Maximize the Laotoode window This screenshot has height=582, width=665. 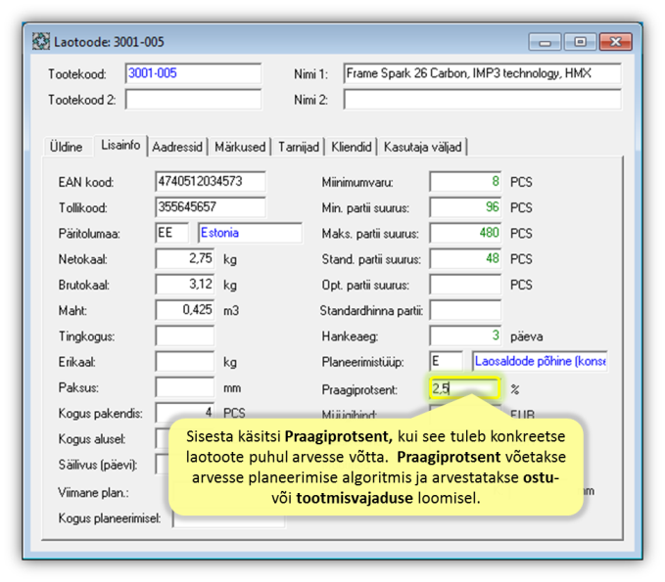[580, 42]
